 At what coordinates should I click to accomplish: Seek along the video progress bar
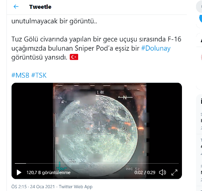(x=97, y=163)
